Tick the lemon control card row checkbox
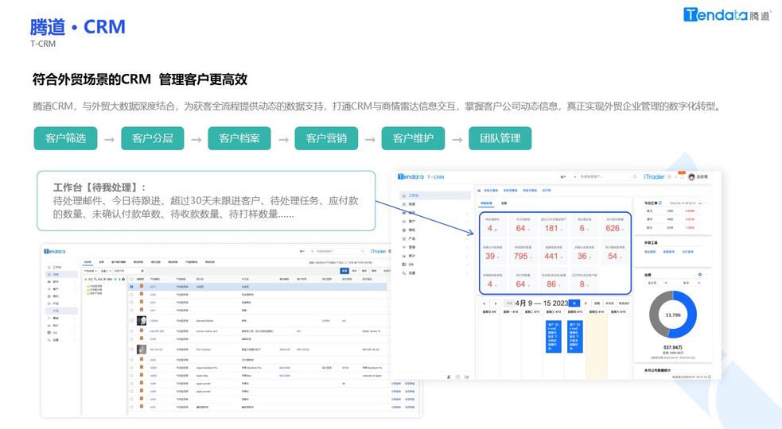This screenshot has height=429, width=782. tap(132, 330)
